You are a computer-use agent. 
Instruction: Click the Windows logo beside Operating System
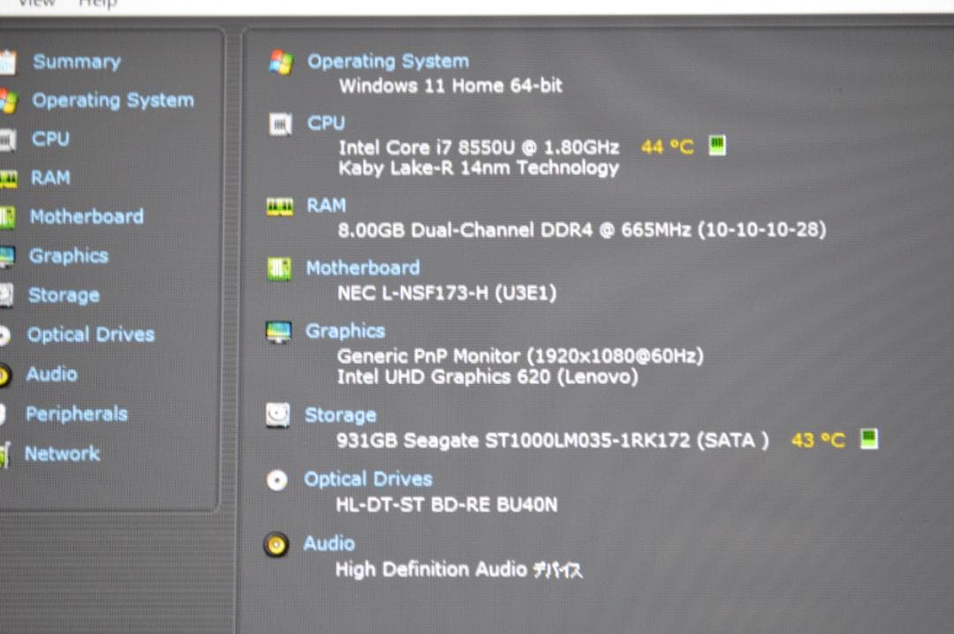pos(279,61)
